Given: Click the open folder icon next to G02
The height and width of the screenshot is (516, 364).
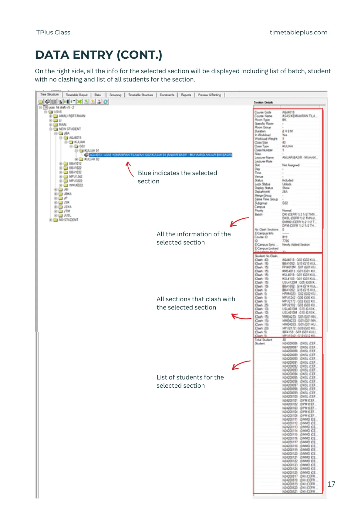Looking at the screenshot, I should [x=76, y=146].
